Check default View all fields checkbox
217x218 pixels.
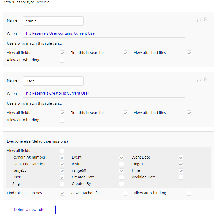[62, 151]
